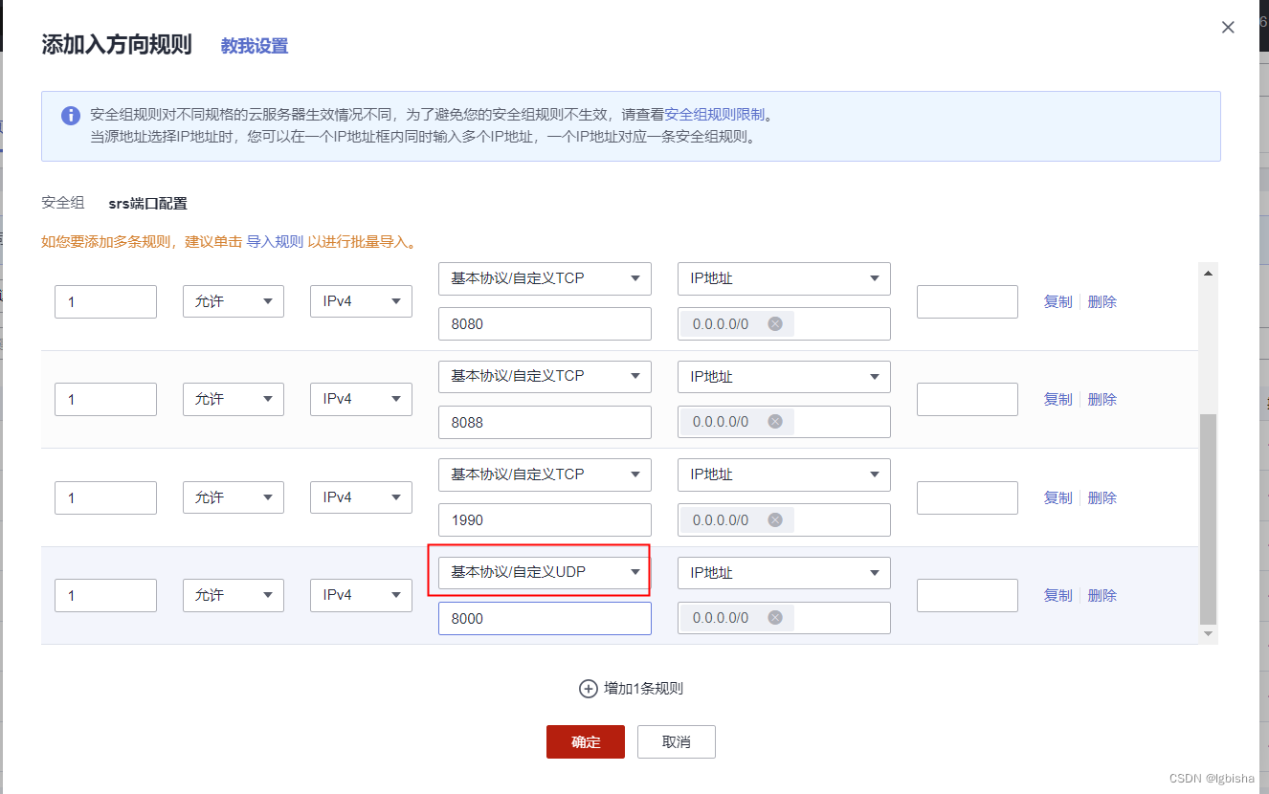Click 复制 in the 1990 rule row
1269x794 pixels.
[1057, 497]
